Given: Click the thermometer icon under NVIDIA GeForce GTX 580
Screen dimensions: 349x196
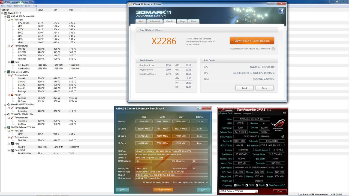Looking at the screenshot, I should [x=12, y=137].
